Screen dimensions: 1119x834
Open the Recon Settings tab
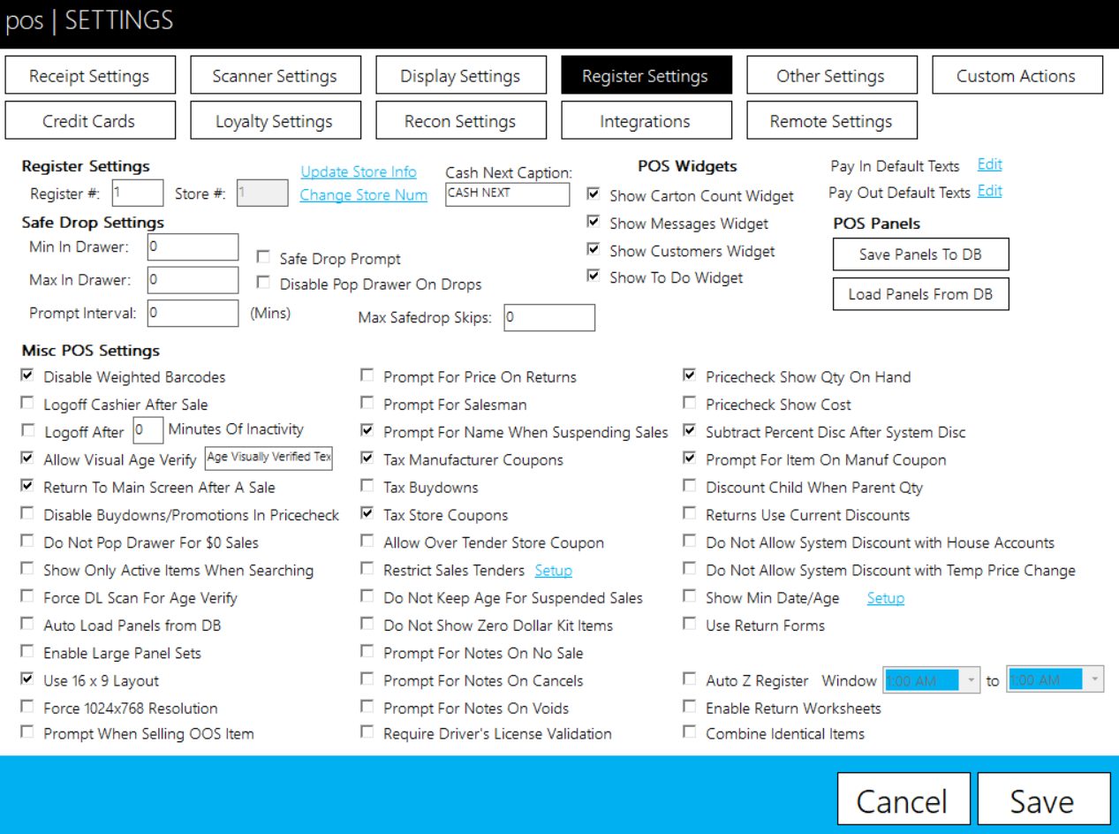click(460, 121)
